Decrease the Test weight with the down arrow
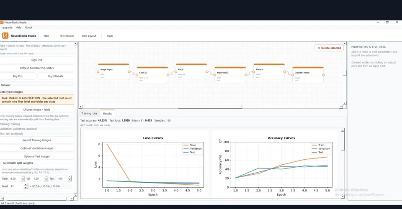The height and width of the screenshot is (209, 402). 70,180
